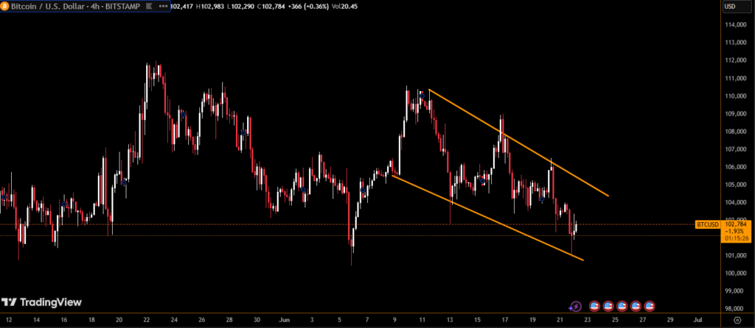755x328 pixels.
Task: Click the 110,000 price axis label
Action: (x=734, y=96)
